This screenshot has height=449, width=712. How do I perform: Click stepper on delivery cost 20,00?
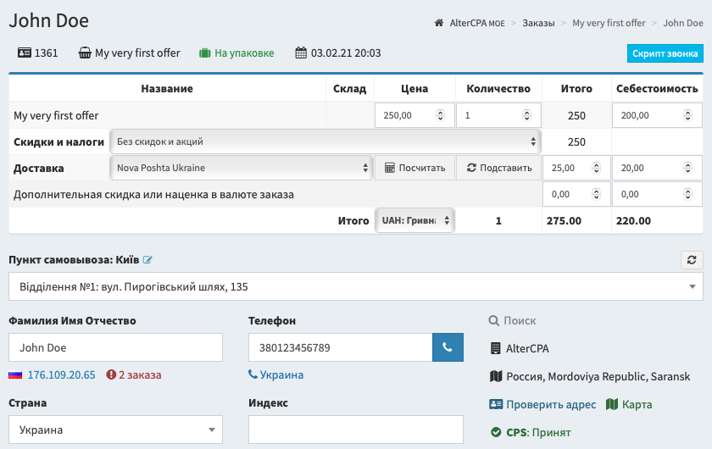pos(687,168)
